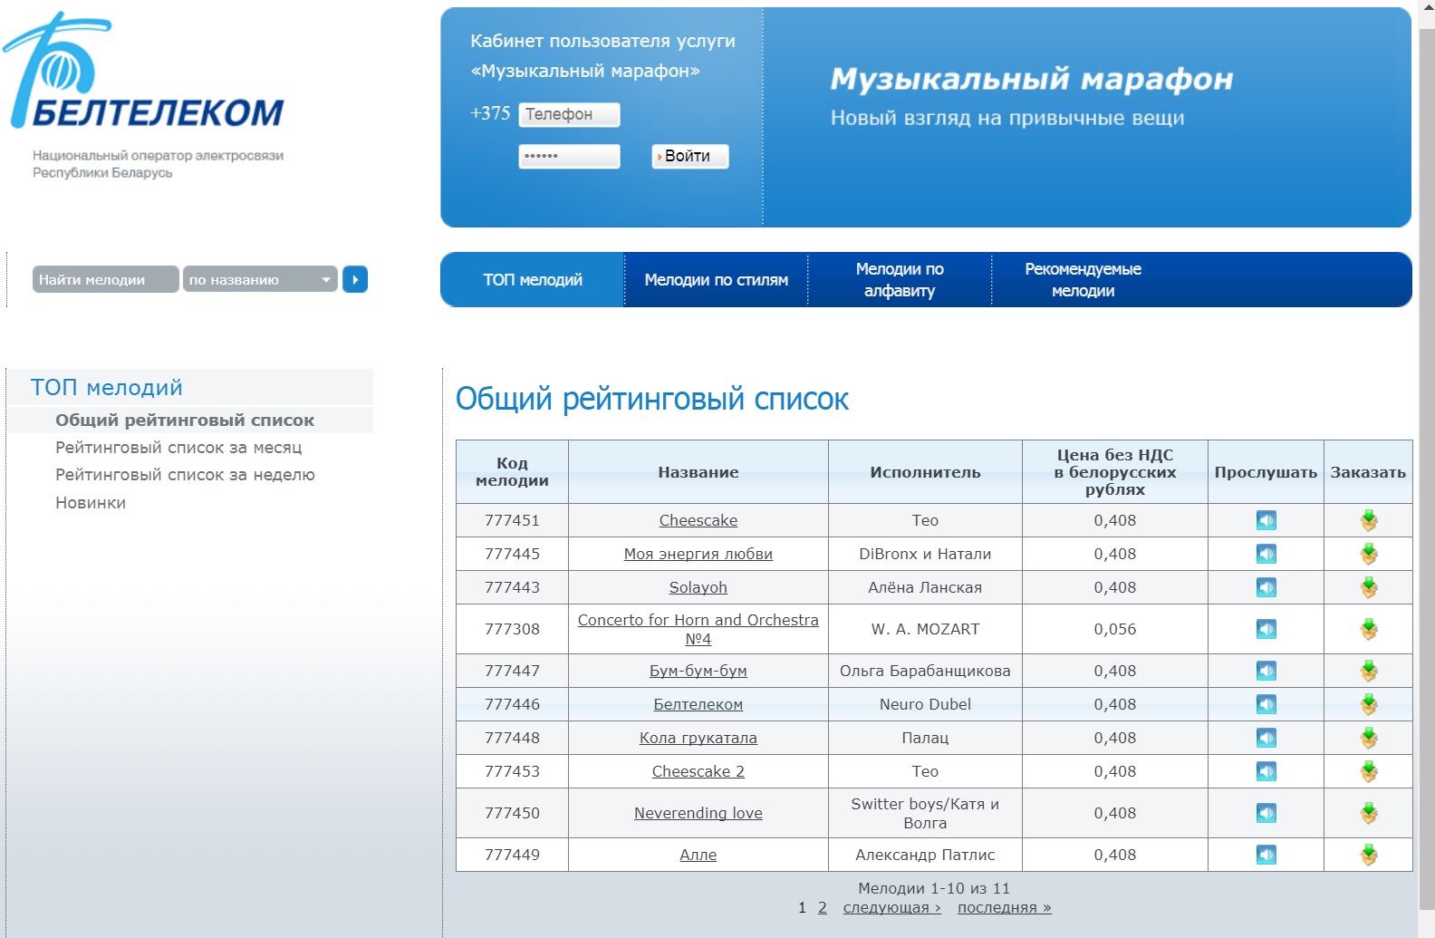Click the 'последняя »' pagination link
This screenshot has height=938, width=1435.
click(1005, 907)
